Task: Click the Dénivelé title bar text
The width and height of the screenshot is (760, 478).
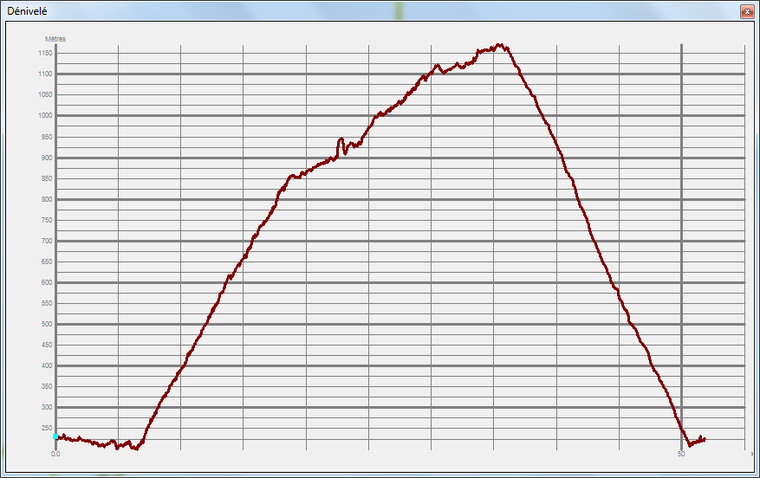Action: coord(27,12)
